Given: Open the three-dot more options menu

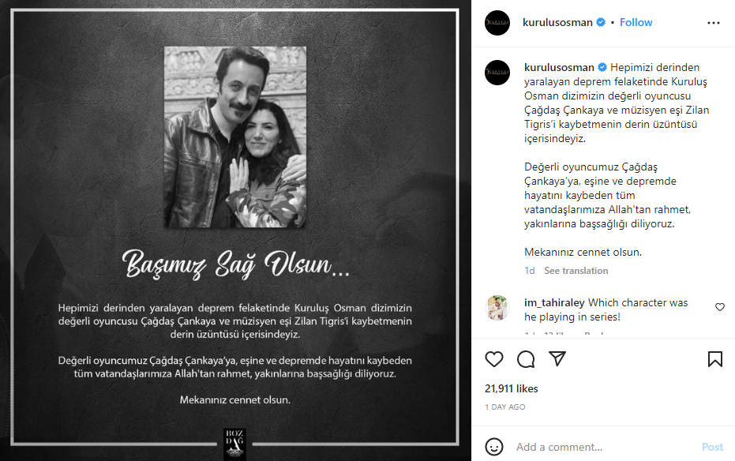Looking at the screenshot, I should click(714, 23).
